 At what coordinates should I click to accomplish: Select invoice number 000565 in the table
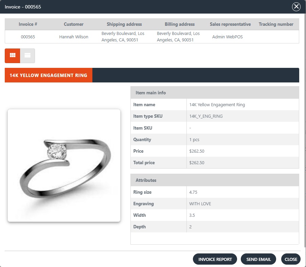point(28,37)
